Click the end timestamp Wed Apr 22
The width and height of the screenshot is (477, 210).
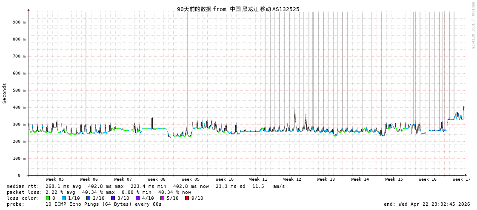click(x=427, y=204)
